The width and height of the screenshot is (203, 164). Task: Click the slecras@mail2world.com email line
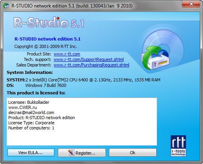coord(31,112)
